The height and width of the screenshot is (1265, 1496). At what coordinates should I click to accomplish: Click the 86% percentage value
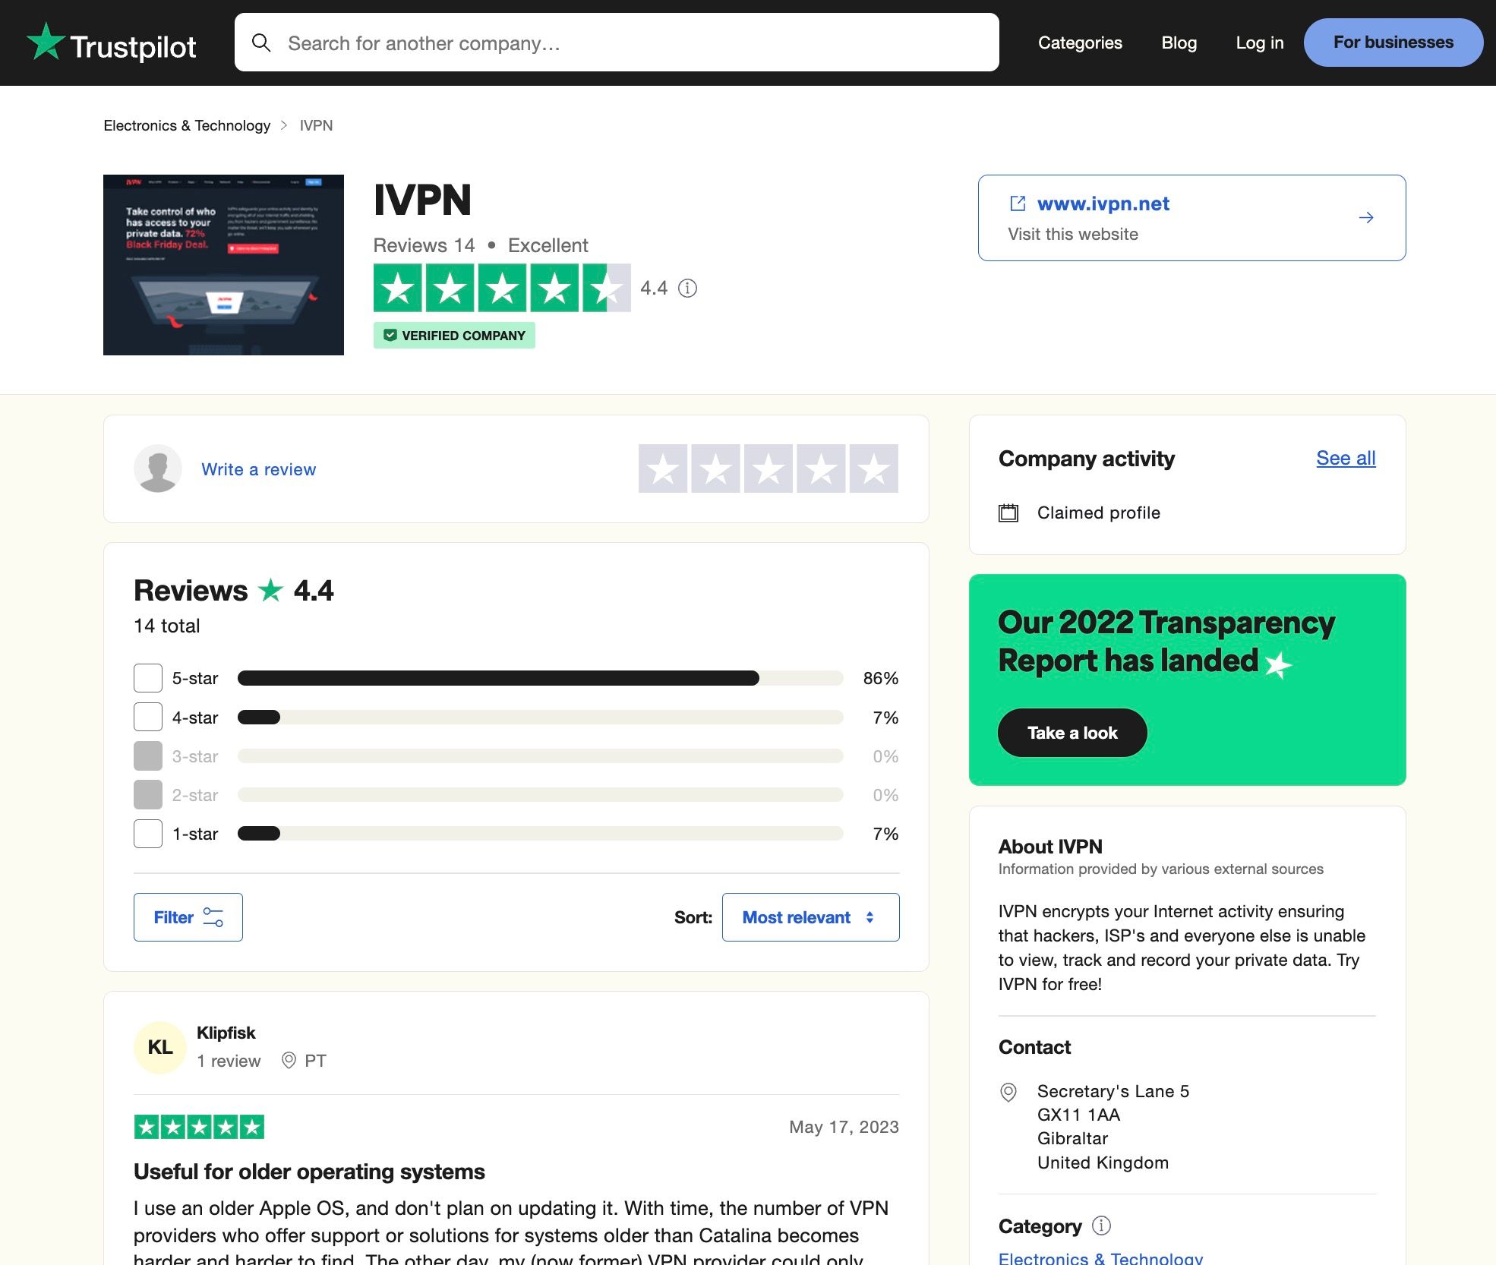[880, 678]
